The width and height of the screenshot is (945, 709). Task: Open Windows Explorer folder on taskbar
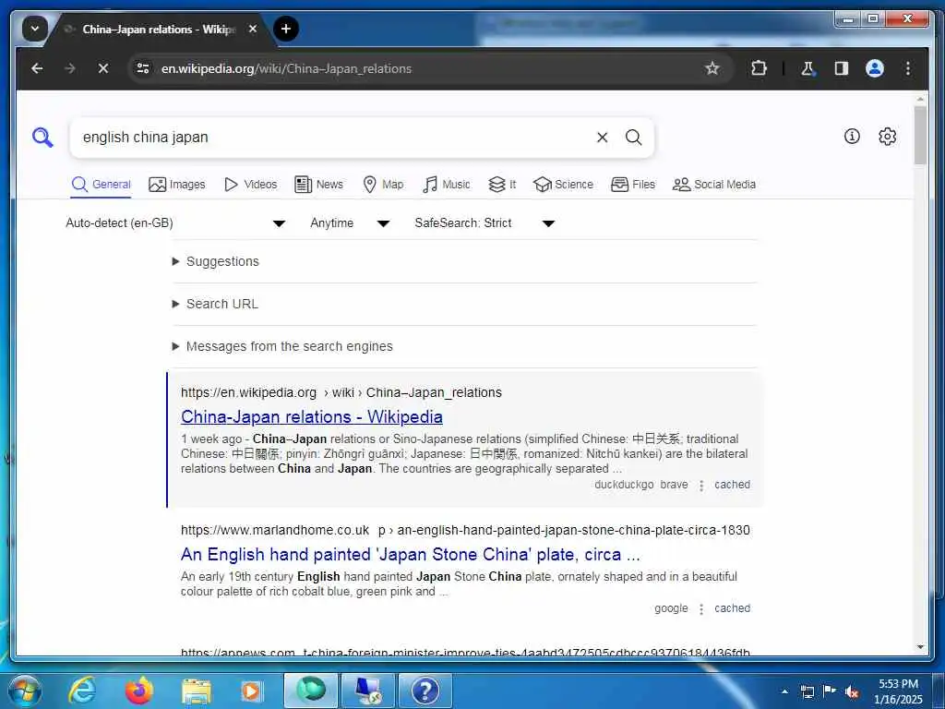pos(197,691)
